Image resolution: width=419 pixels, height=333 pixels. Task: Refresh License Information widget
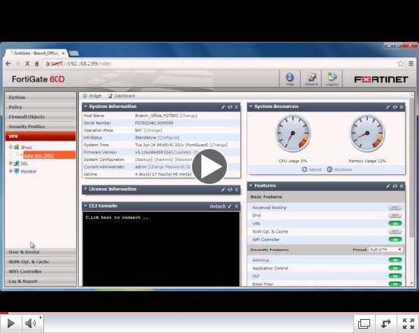[230, 189]
